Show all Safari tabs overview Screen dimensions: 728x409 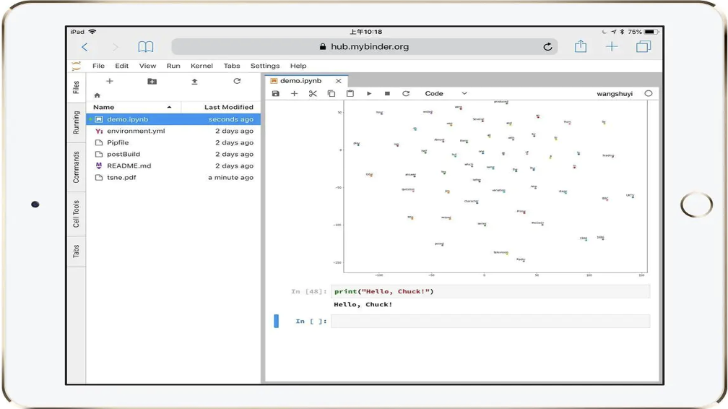(643, 46)
